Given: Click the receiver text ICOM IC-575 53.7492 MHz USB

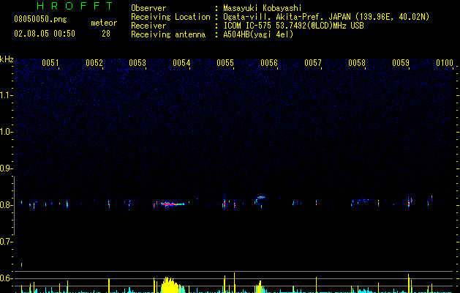Looking at the screenshot, I should [293, 26].
